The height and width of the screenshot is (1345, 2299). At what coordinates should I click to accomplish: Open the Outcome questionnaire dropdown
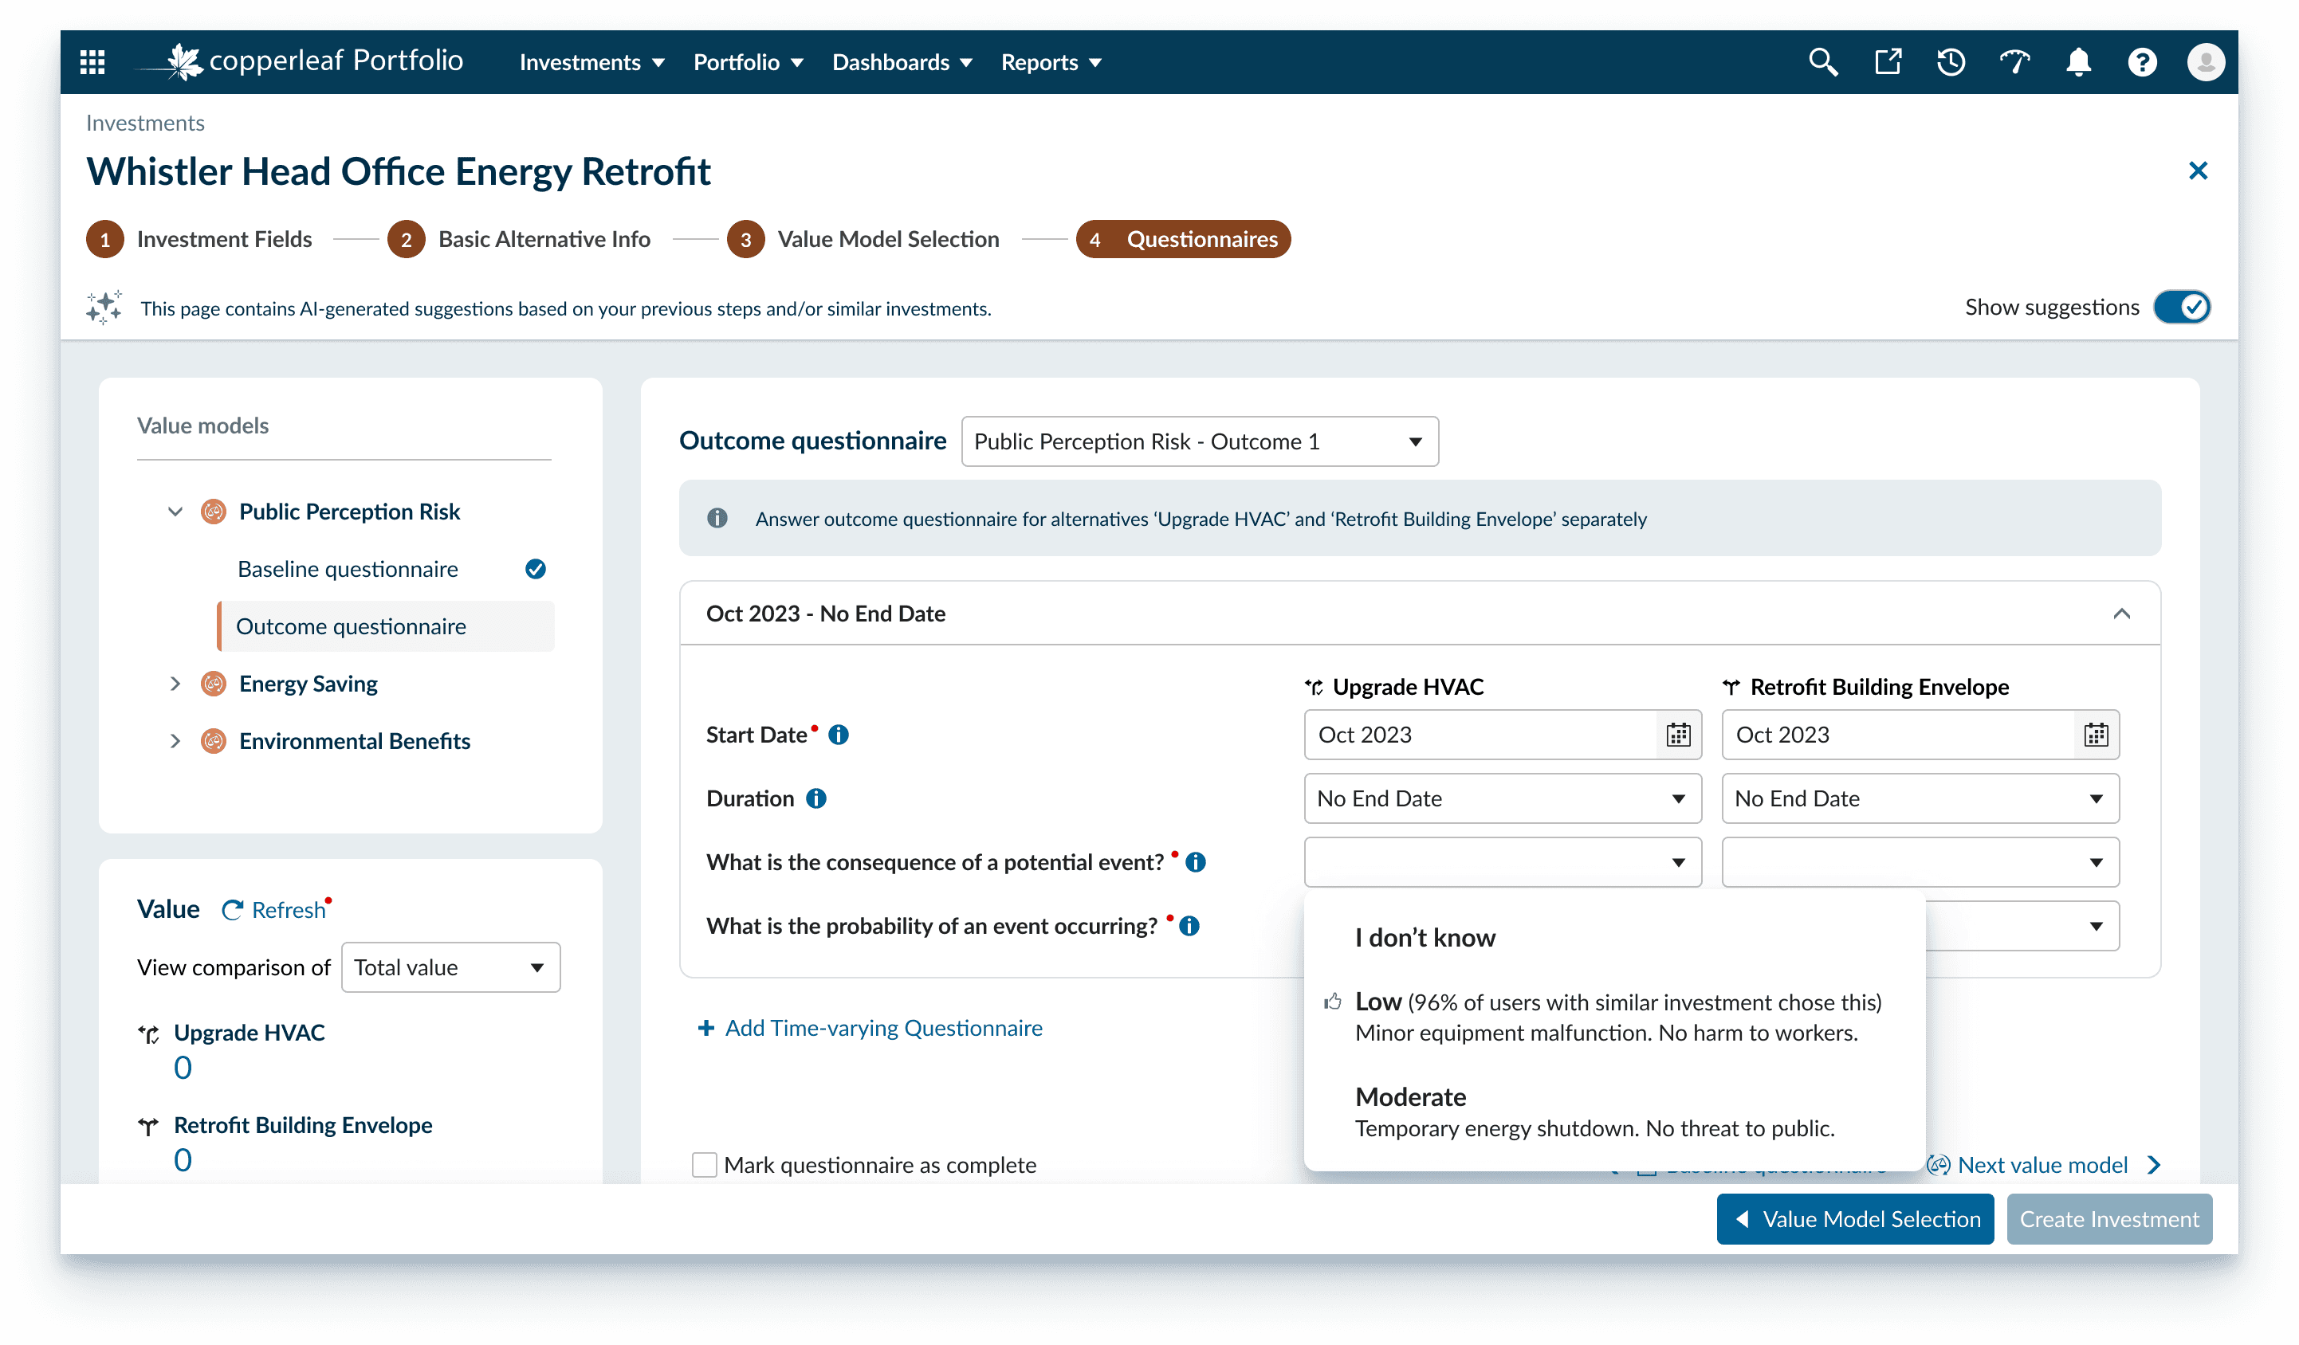click(1199, 441)
